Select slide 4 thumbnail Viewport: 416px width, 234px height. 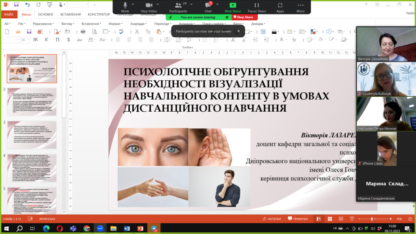32,168
